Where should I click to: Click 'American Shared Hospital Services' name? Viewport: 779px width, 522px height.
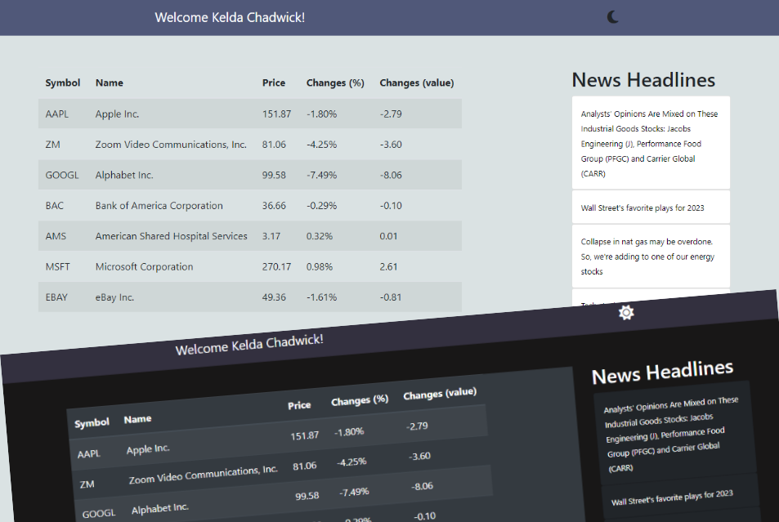(x=172, y=236)
